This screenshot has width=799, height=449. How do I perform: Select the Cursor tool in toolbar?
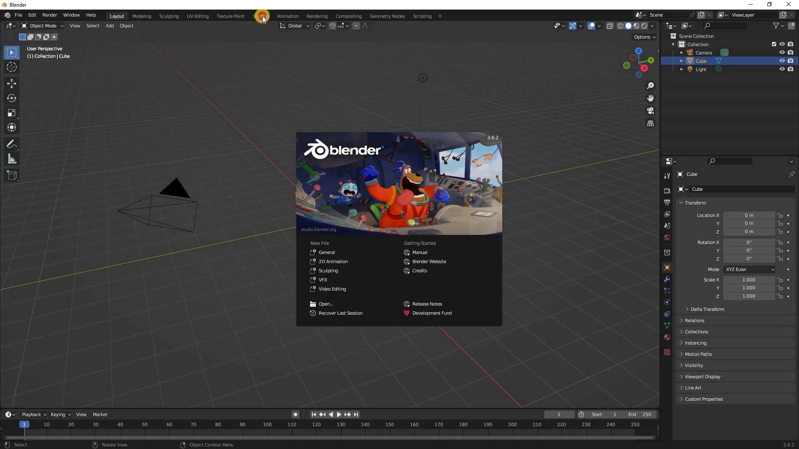12,67
